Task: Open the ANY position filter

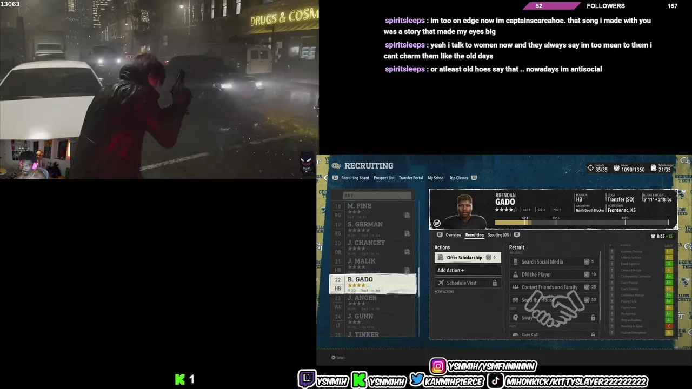Action: [x=377, y=196]
